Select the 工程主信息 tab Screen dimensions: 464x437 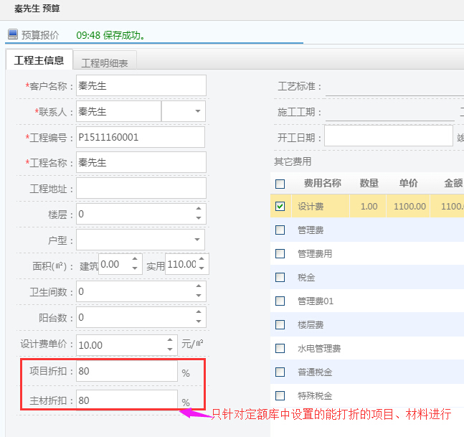click(39, 61)
